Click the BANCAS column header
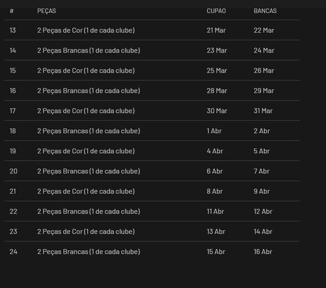The image size is (326, 288). pos(265,11)
